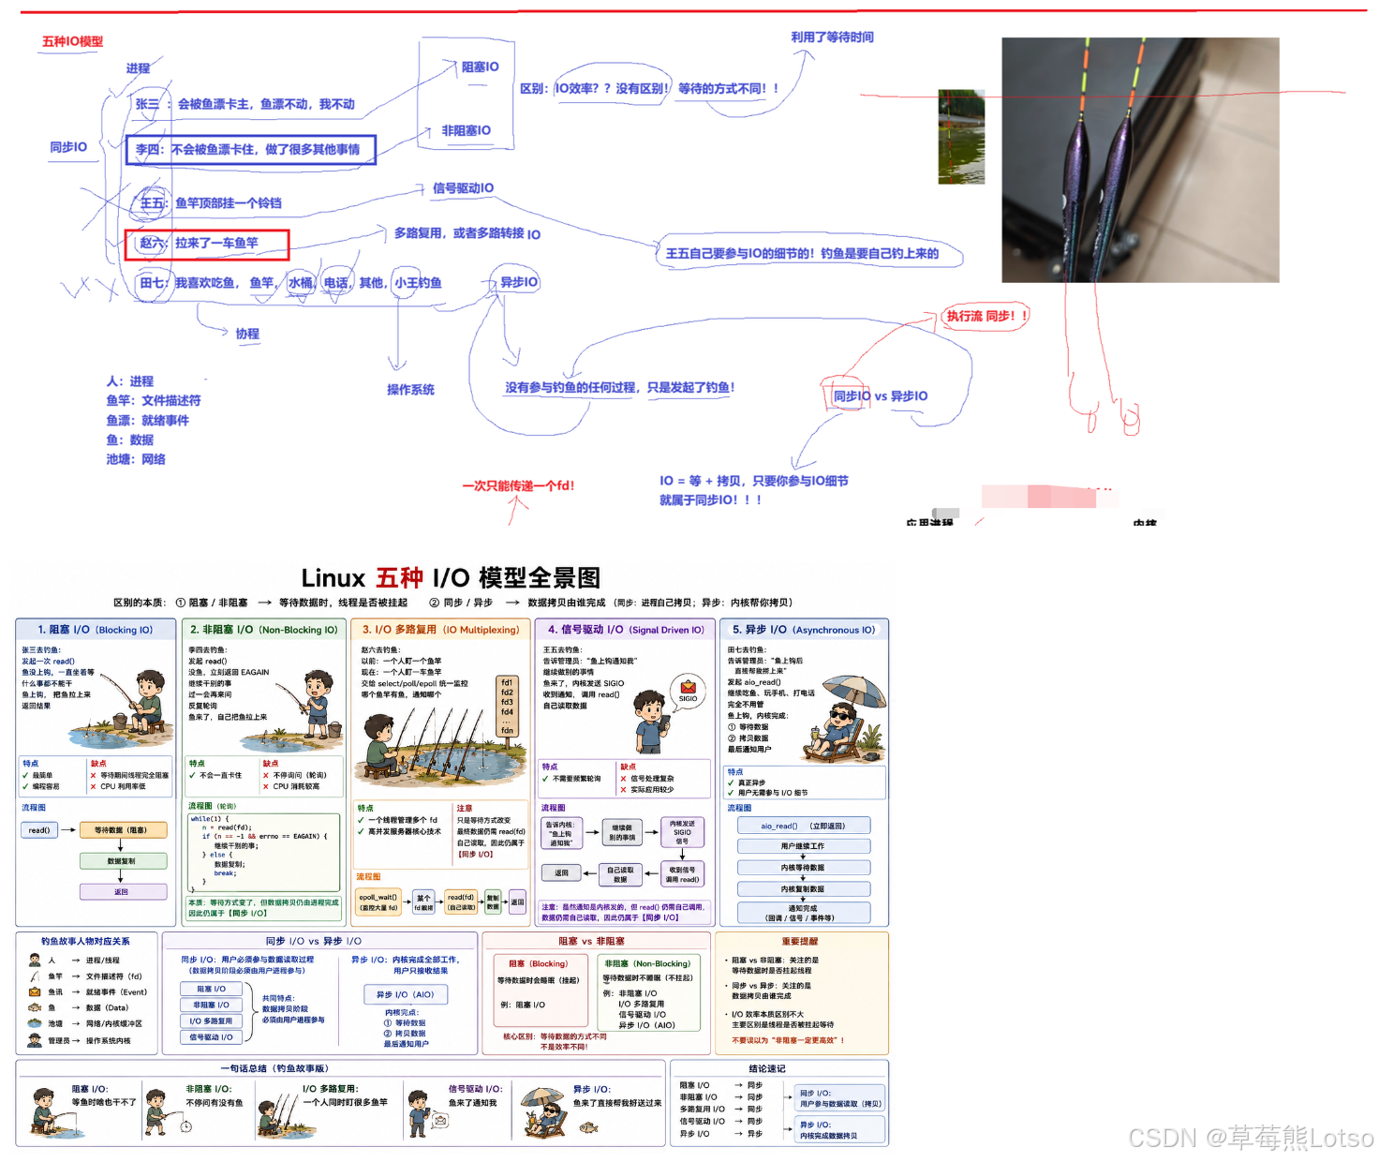Click the beach-chair fisherman under the umbrella

pyautogui.click(x=844, y=720)
